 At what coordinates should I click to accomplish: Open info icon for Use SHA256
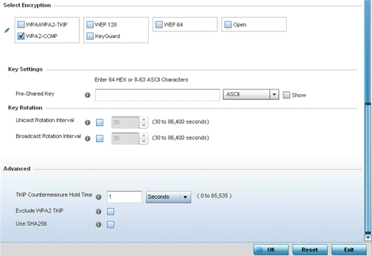coord(99,225)
